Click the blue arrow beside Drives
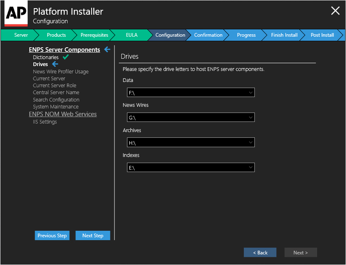346x265 pixels. pyautogui.click(x=55, y=64)
